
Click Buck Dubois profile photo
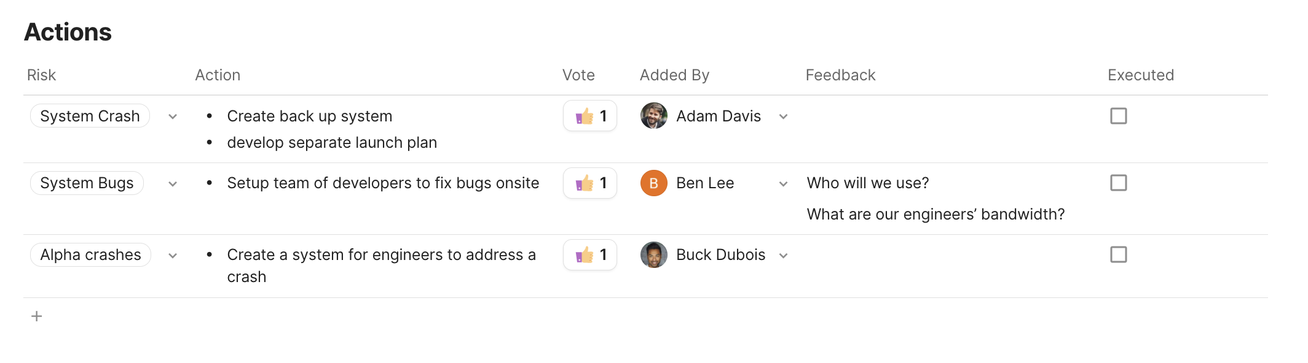pos(653,254)
